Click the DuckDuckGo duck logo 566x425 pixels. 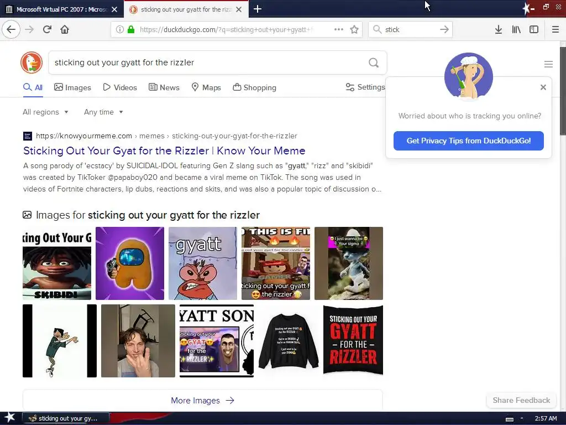(32, 63)
